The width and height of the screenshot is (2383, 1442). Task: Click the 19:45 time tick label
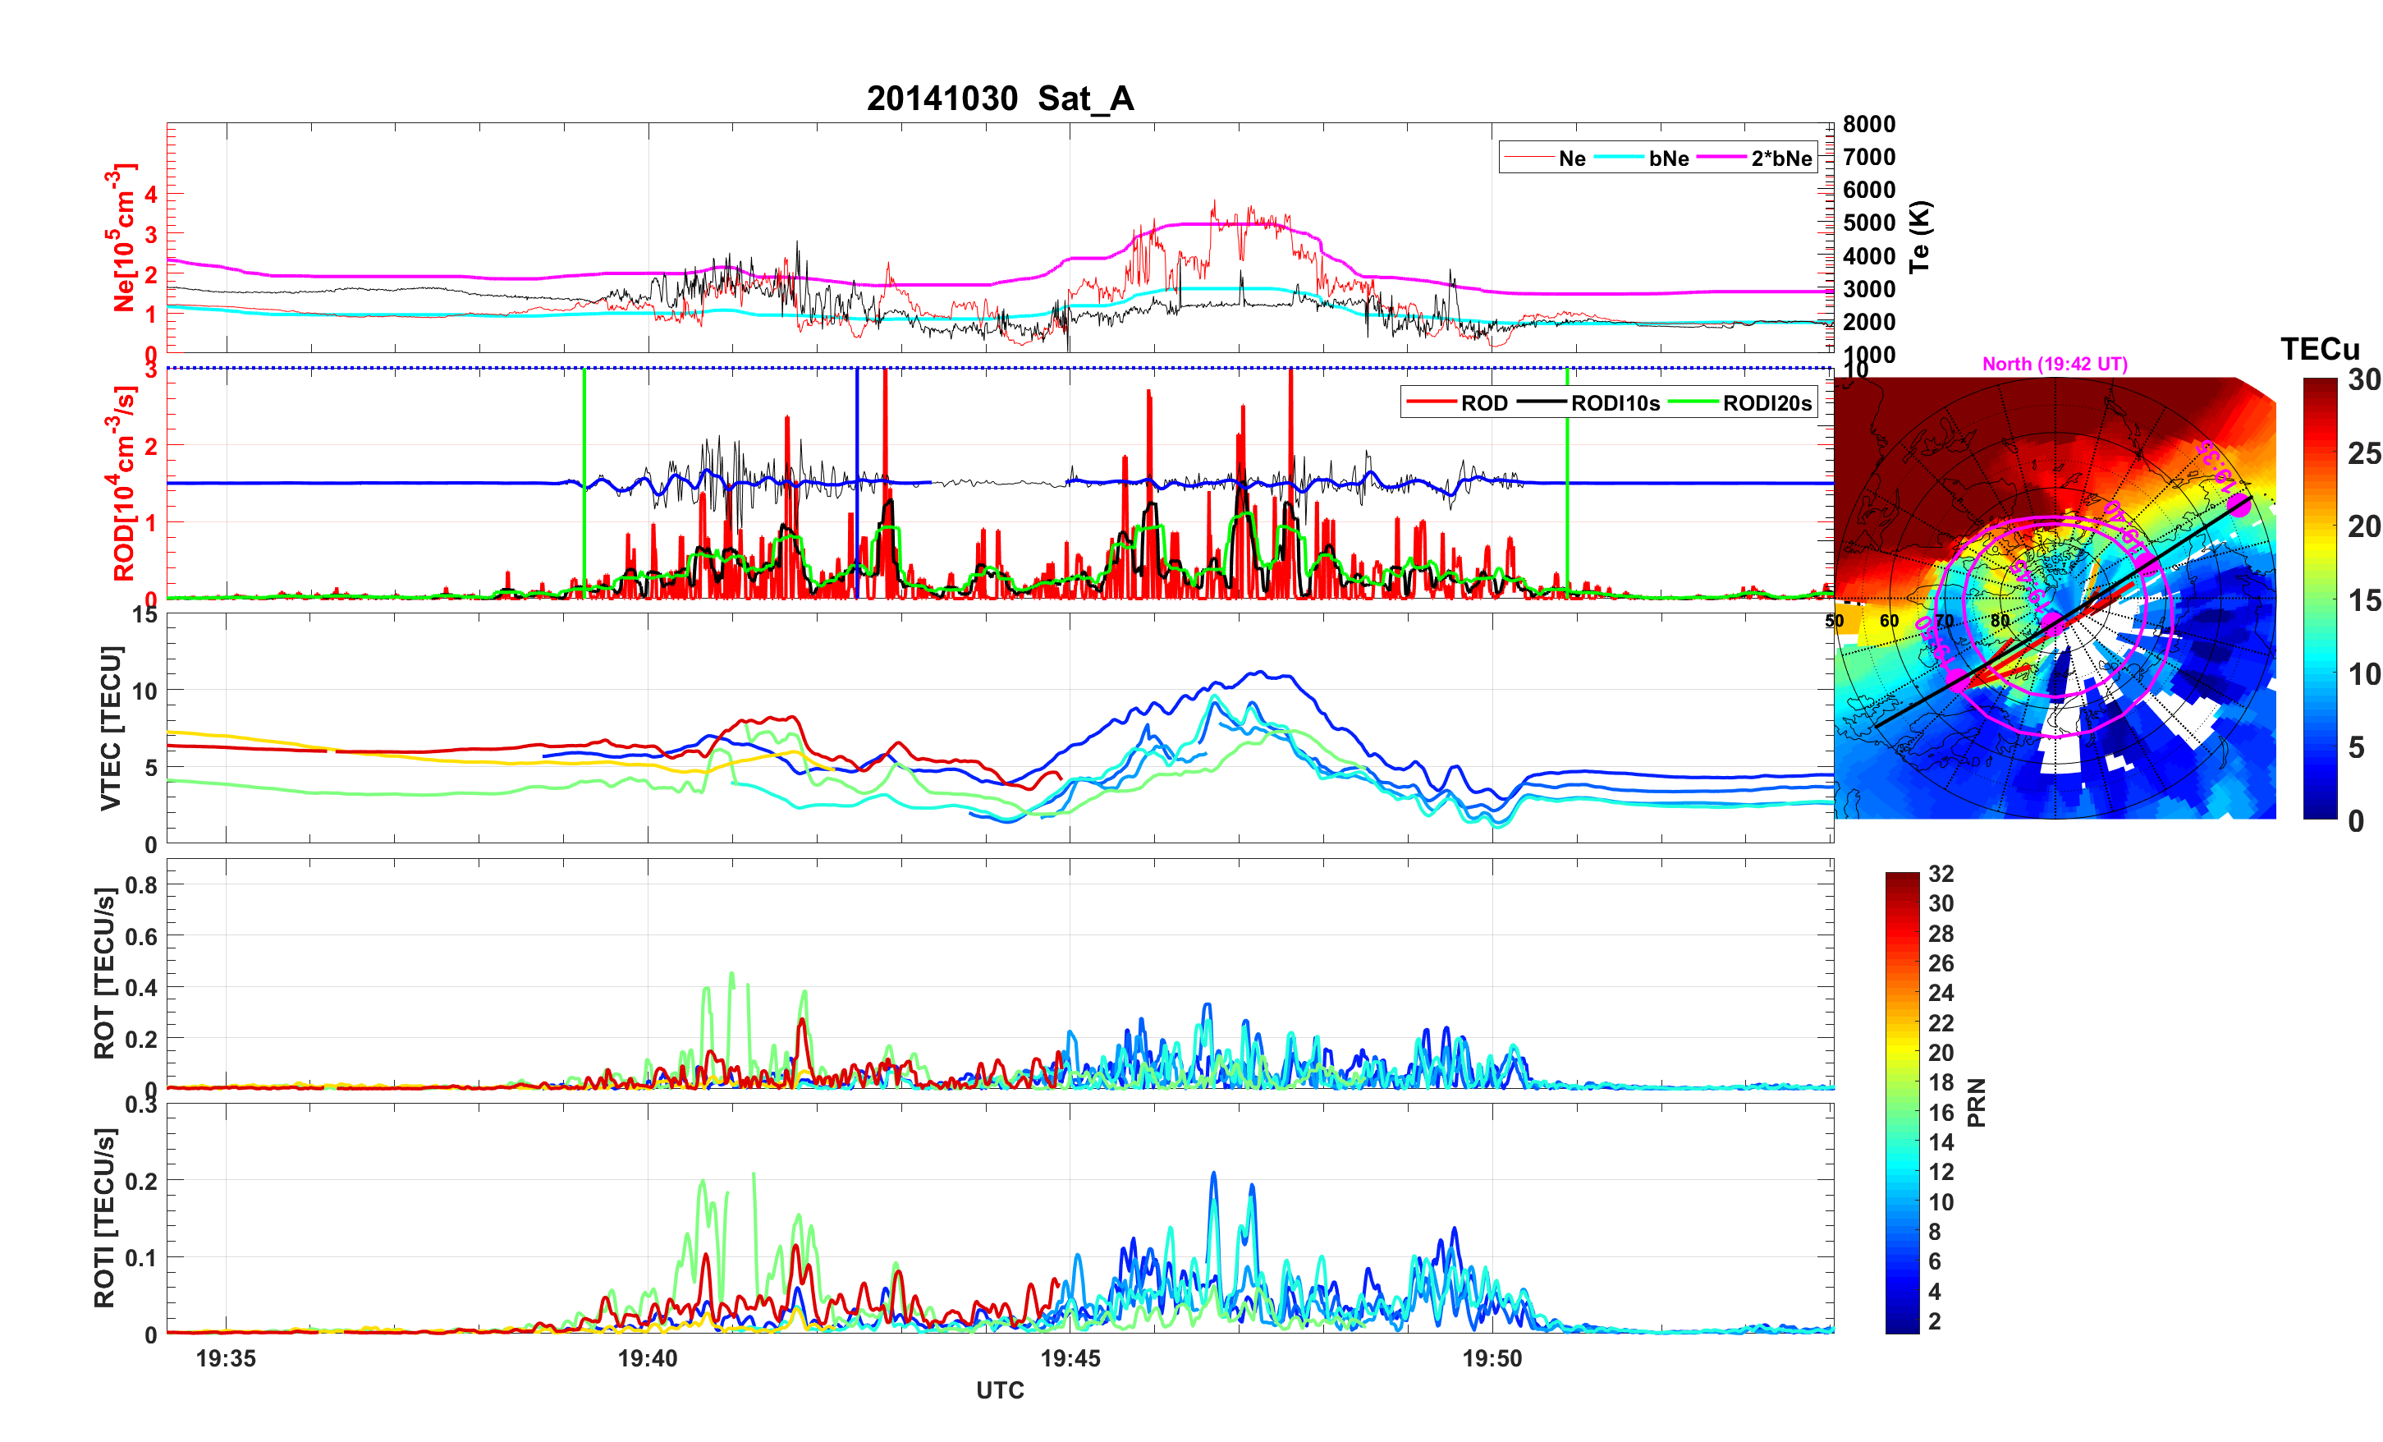(1070, 1357)
